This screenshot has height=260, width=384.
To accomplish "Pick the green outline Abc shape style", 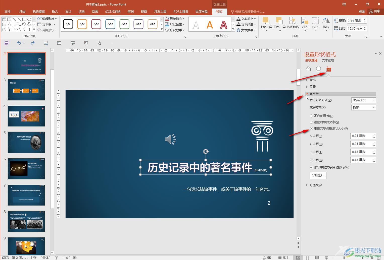I will click(x=124, y=24).
